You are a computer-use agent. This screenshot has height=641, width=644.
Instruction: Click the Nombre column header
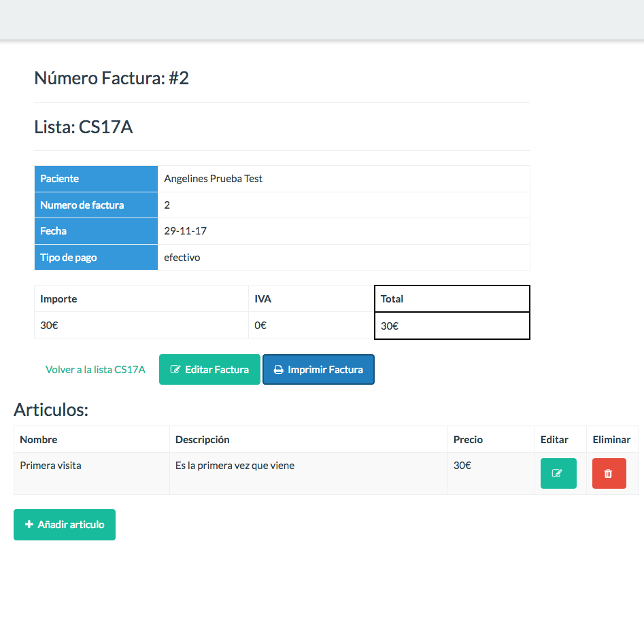tap(92, 439)
